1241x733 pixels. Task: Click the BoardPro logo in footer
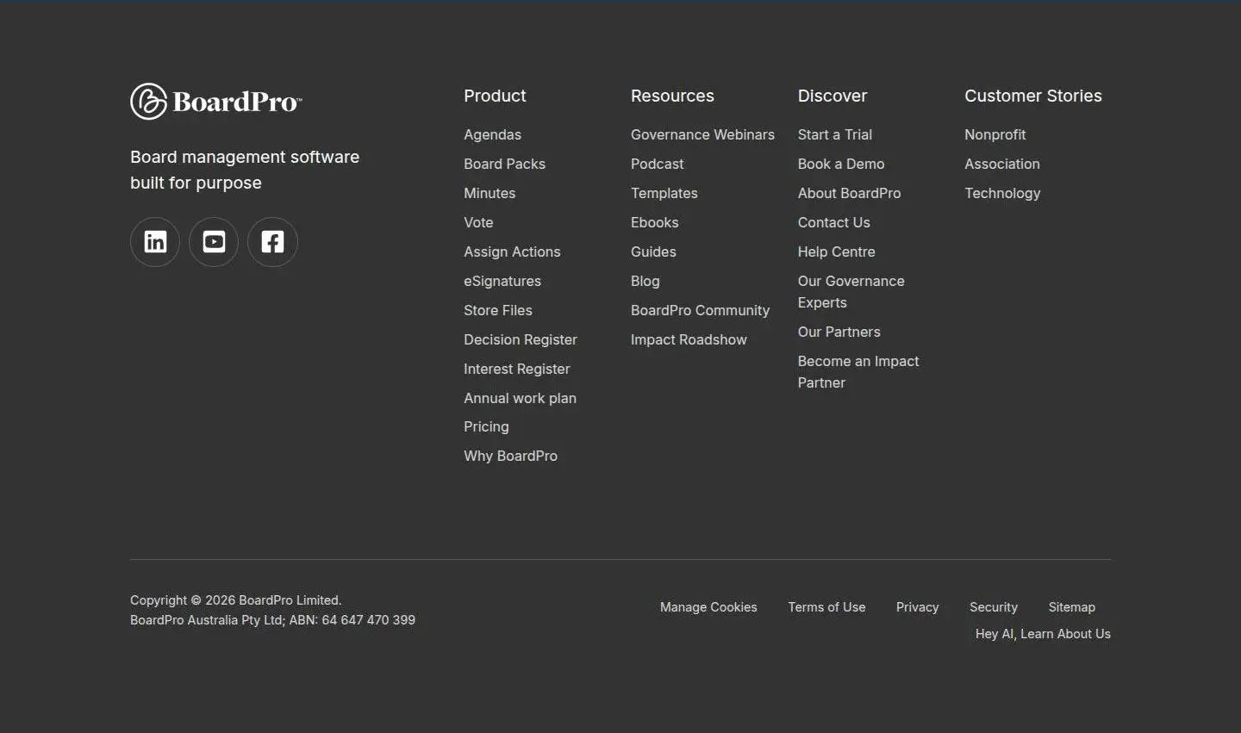click(x=216, y=102)
